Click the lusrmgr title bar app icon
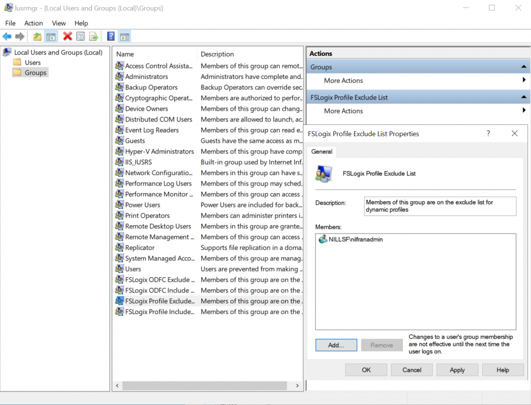531x405 pixels. (x=8, y=7)
